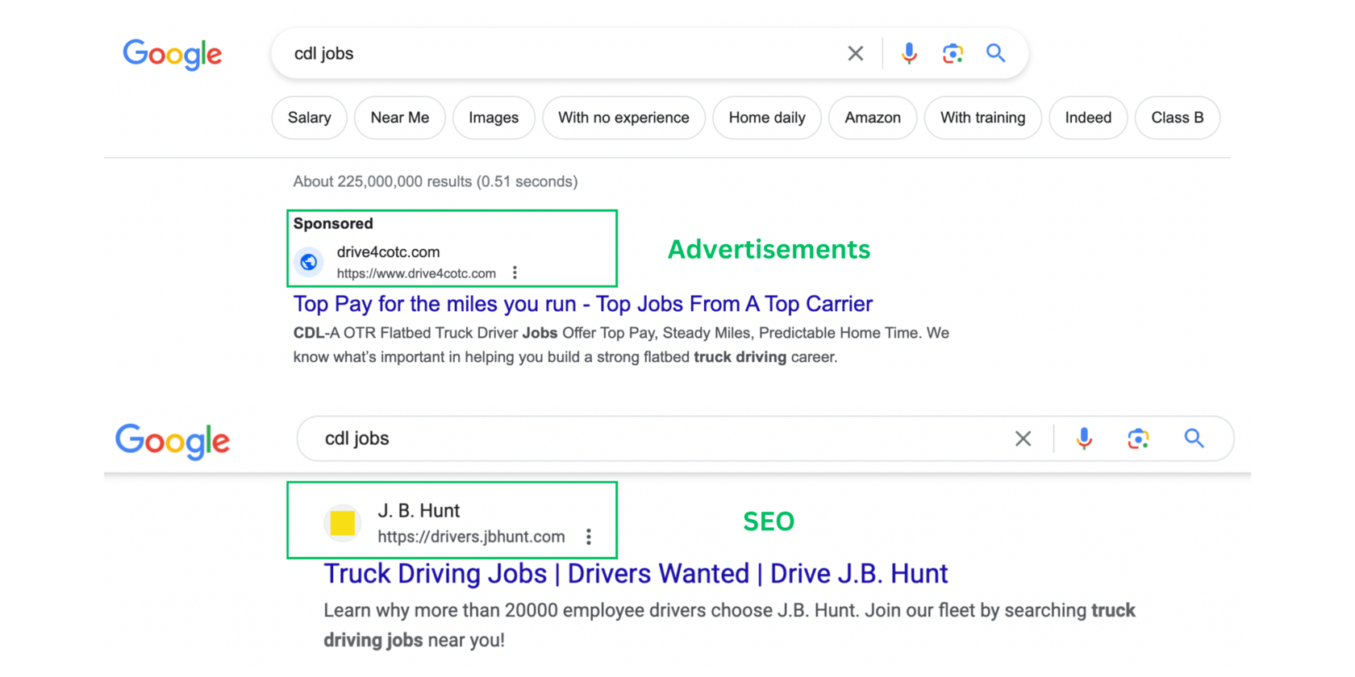Click the Google logo in the top search

coord(172,54)
